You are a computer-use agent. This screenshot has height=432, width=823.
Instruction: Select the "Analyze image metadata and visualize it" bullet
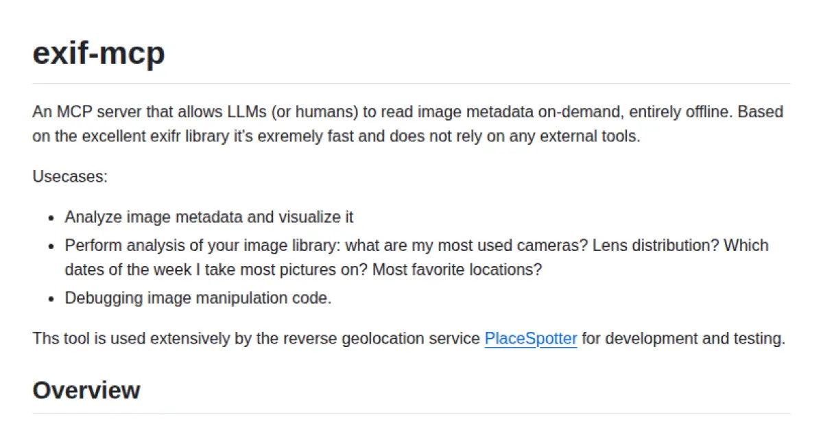point(208,217)
